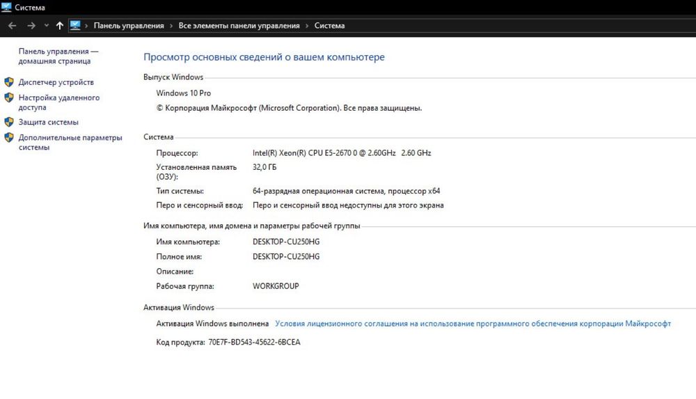
Task: Open "Панель управления — домашняя страница" link
Action: [x=58, y=56]
